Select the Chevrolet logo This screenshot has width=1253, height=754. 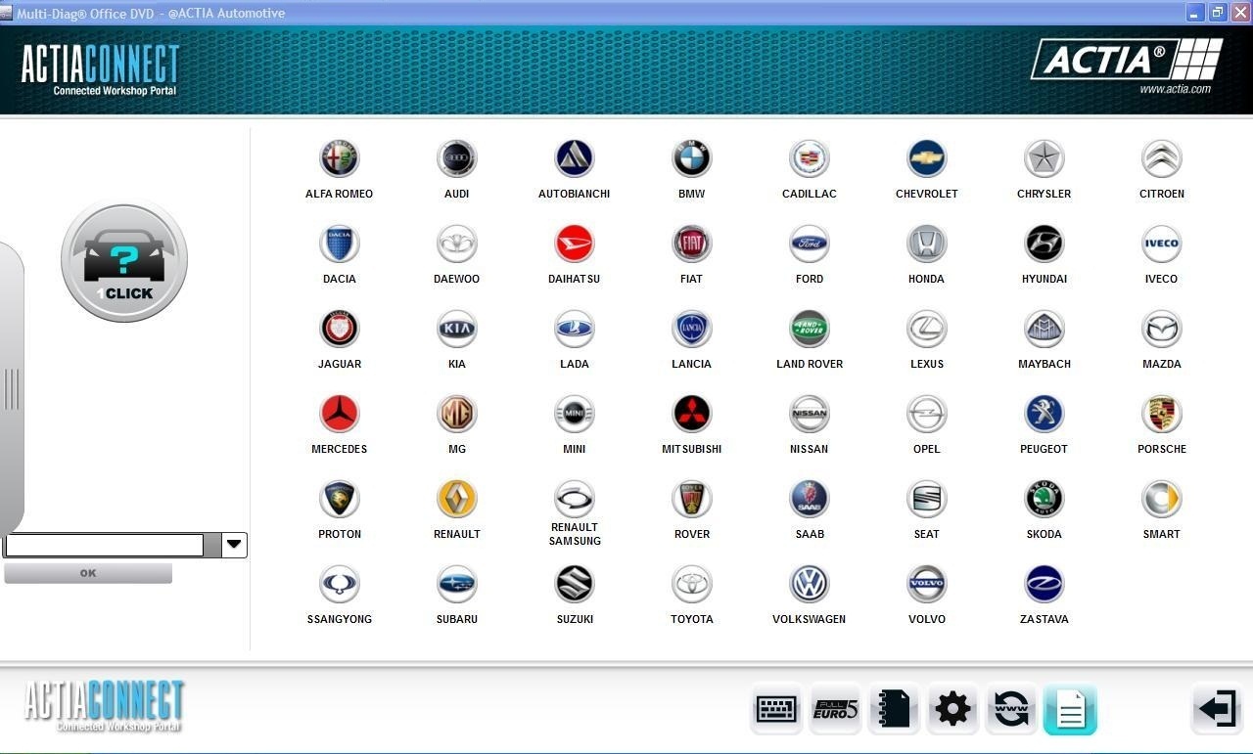927,158
